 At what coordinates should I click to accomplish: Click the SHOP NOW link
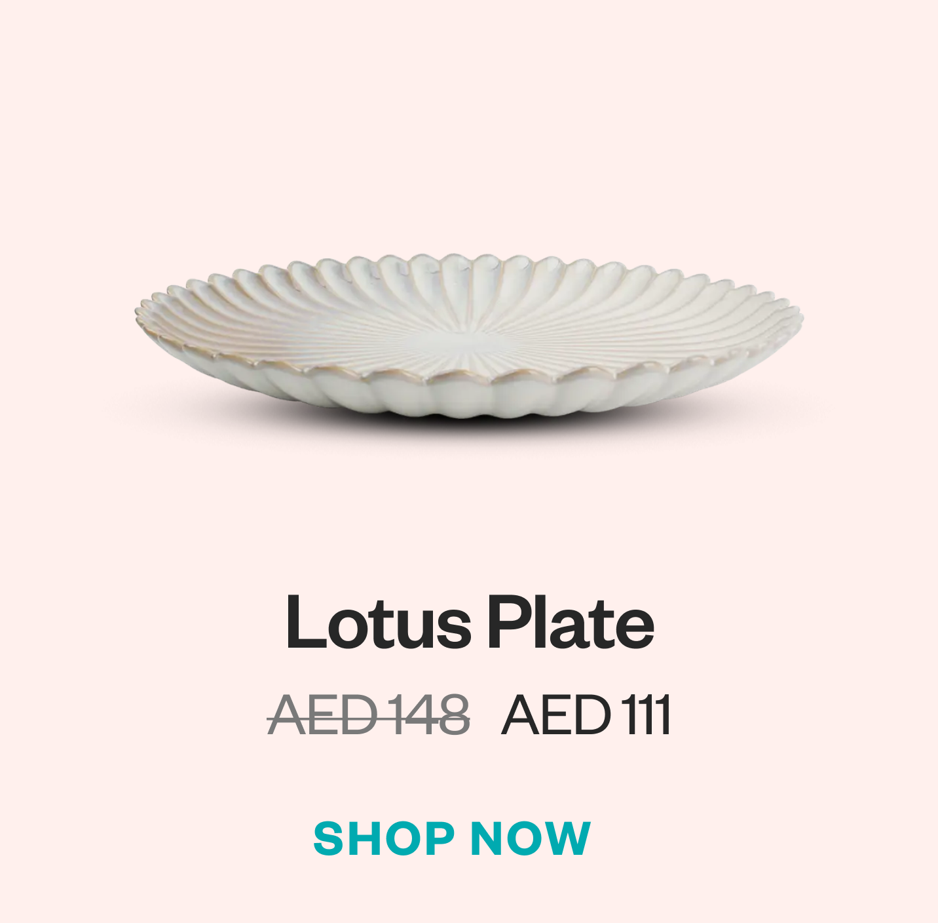452,838
